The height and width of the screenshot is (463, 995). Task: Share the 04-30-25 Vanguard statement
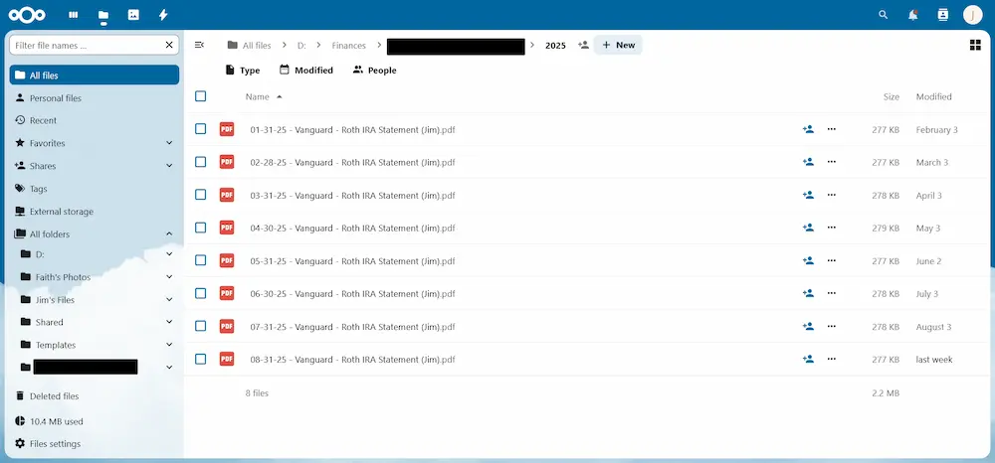(x=808, y=228)
